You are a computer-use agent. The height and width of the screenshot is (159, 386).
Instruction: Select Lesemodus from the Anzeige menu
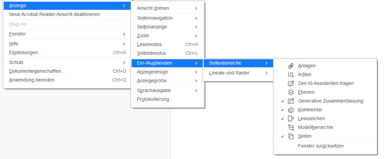149,44
